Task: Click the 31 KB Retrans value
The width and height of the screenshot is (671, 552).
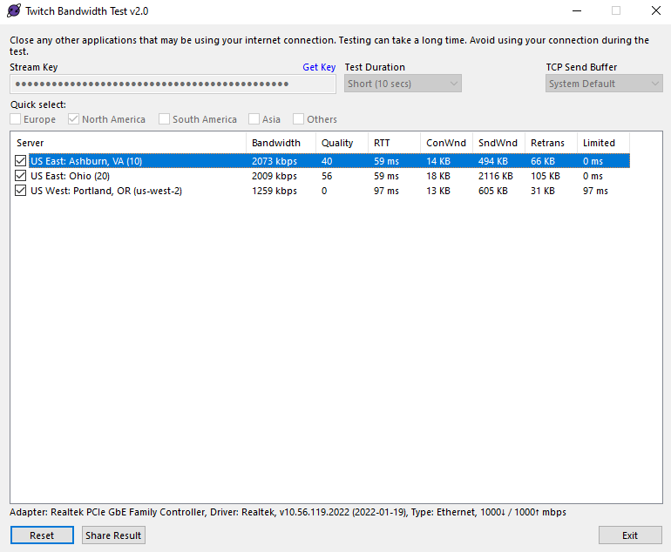Action: click(x=543, y=192)
